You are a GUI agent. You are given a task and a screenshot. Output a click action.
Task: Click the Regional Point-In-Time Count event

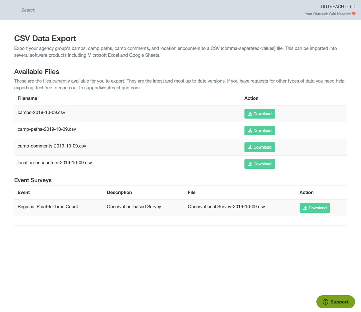[48, 206]
